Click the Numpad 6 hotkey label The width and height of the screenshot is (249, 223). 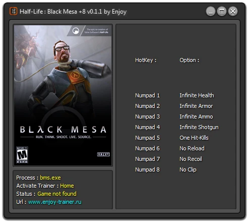click(x=147, y=148)
